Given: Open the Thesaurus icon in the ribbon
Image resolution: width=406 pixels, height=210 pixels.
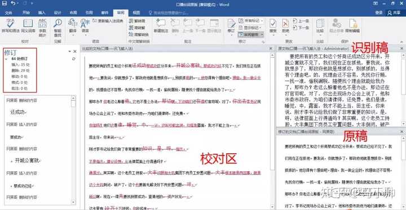Looking at the screenshot, I should pyautogui.click(x=28, y=25).
